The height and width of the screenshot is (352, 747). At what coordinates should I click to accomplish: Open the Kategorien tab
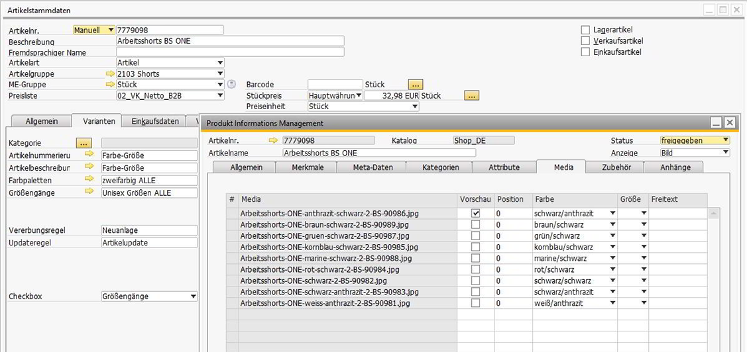440,167
